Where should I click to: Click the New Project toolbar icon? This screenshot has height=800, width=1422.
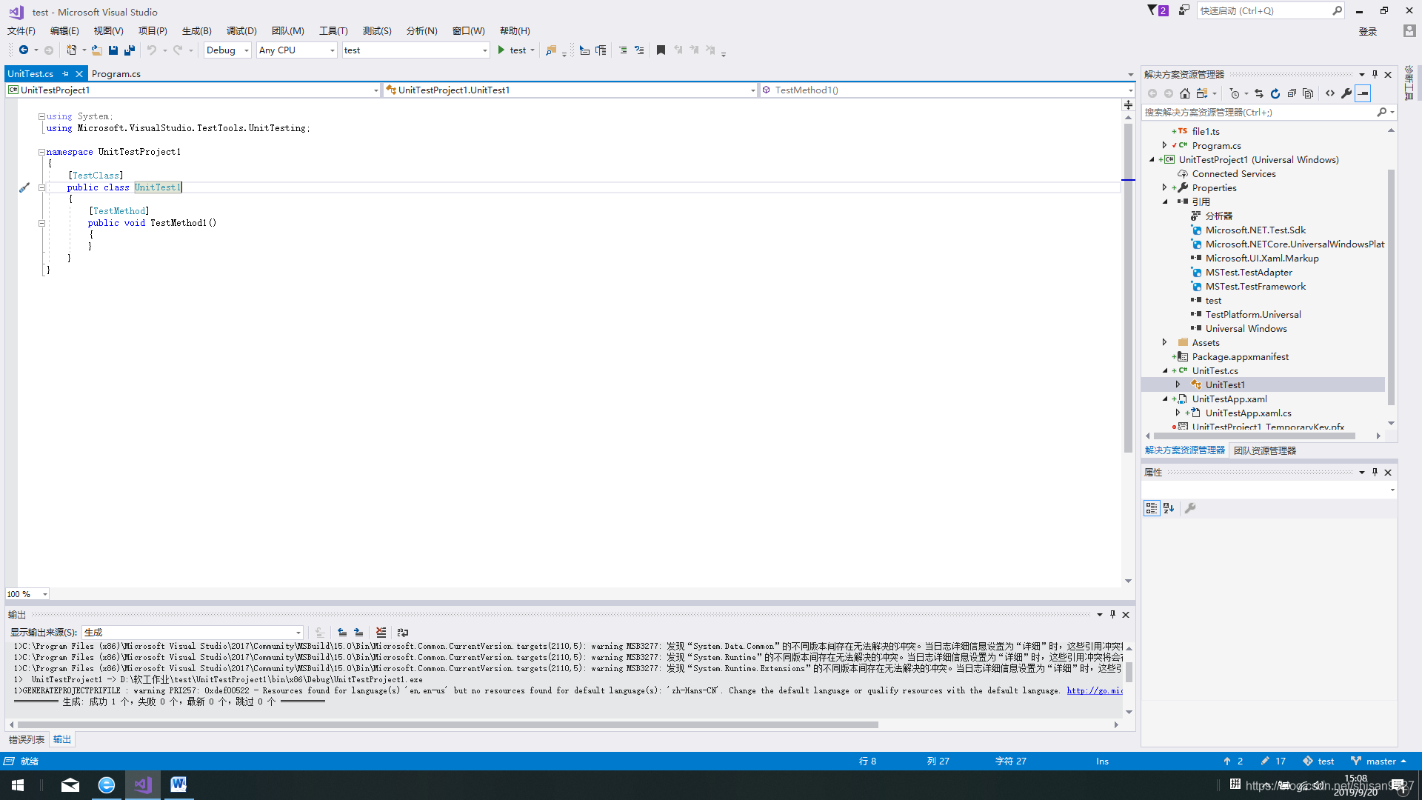click(71, 50)
